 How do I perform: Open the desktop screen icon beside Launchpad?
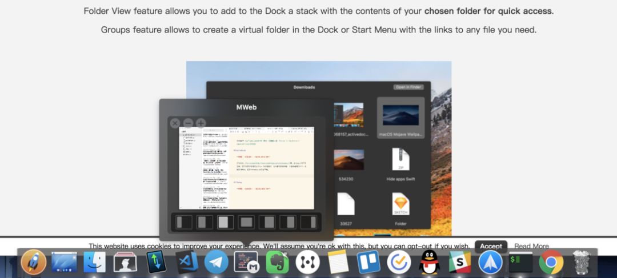(64, 262)
